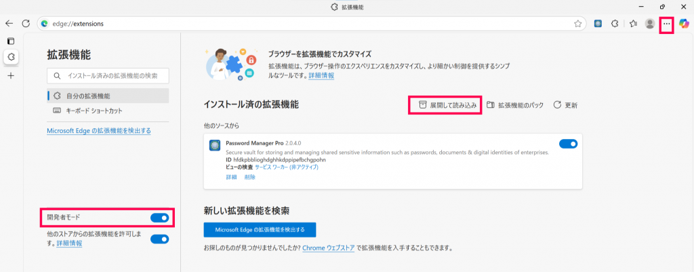Disable Password Manager Pro with its toggle

[x=569, y=144]
